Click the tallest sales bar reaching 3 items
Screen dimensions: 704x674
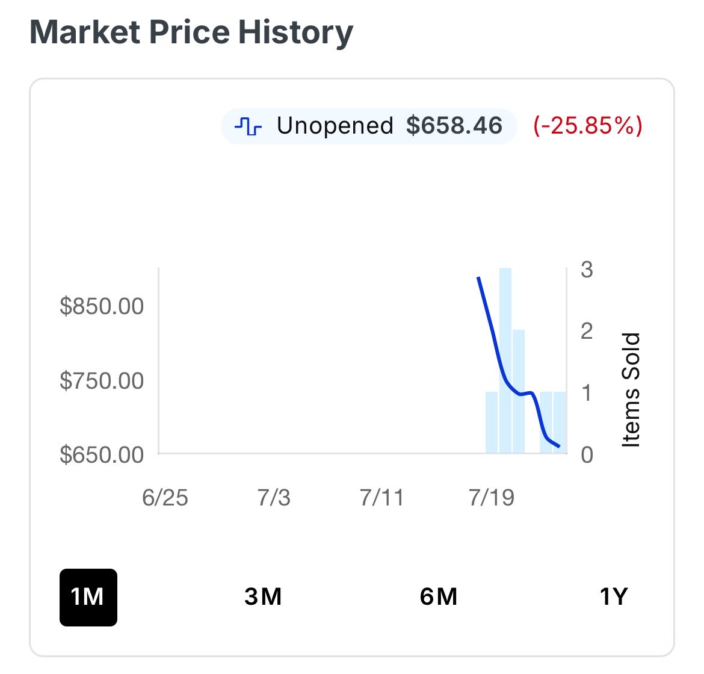pos(505,360)
